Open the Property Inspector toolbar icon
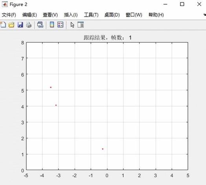Viewport: 206px width, 185px height. coord(81,25)
